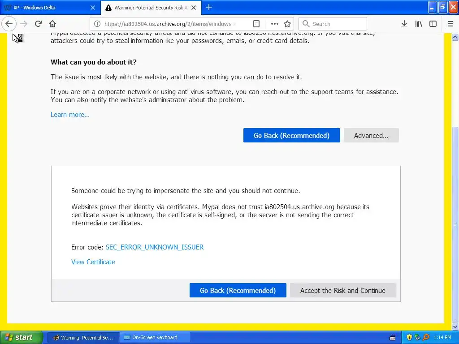This screenshot has height=344, width=459.
Task: Open the Windows Start menu
Action: [x=22, y=338]
